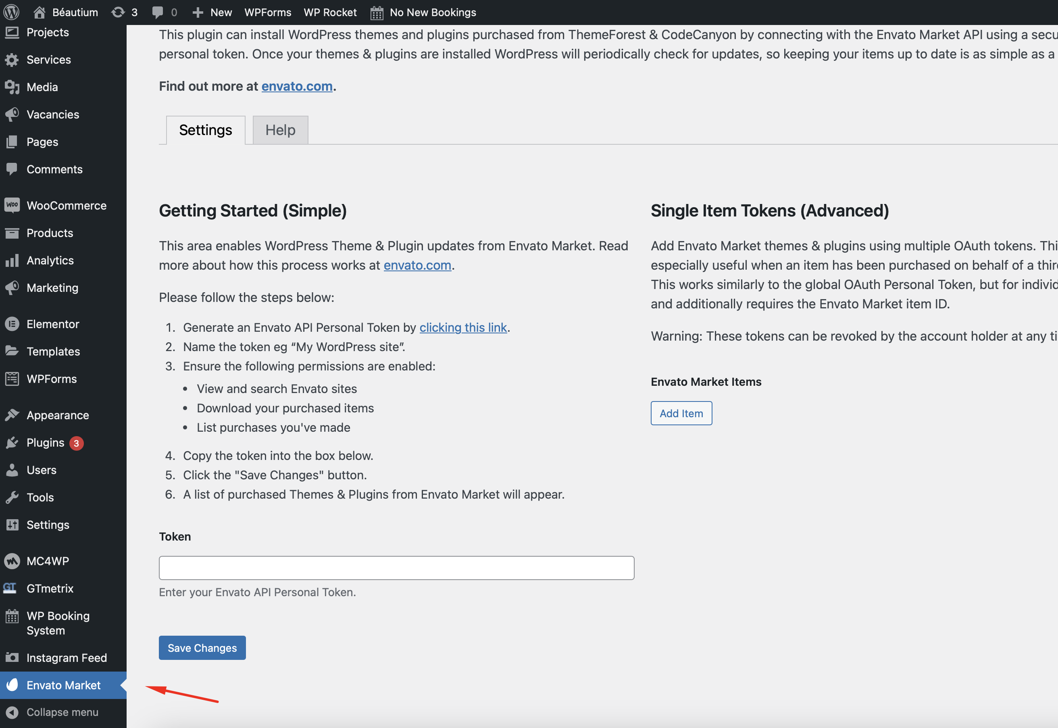Follow the 'clicking this link' token link

point(463,327)
